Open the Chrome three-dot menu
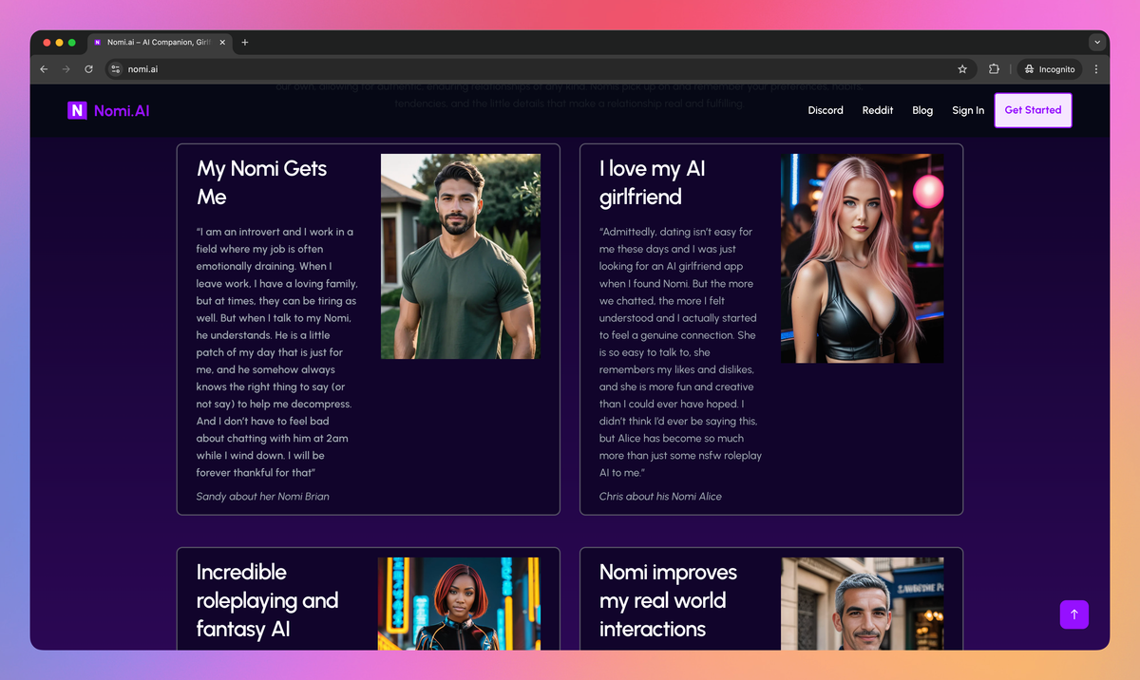The width and height of the screenshot is (1140, 680). (1096, 69)
